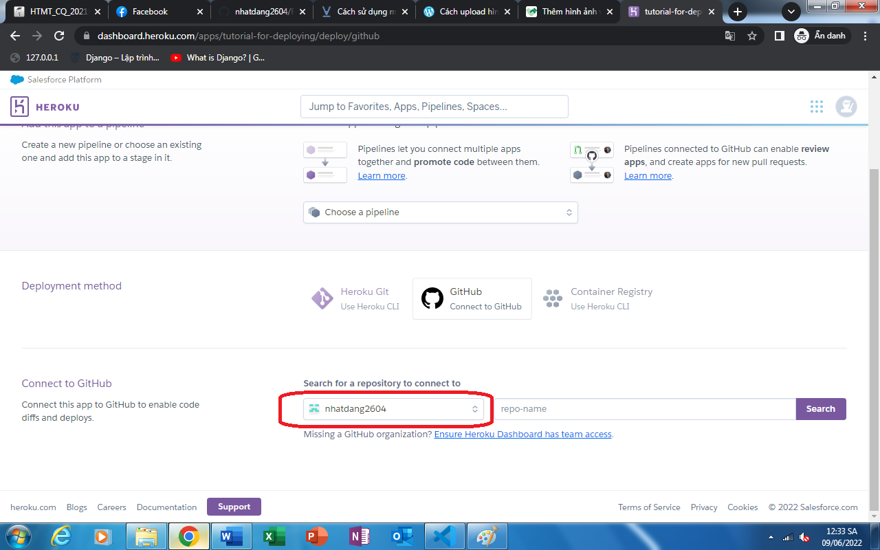This screenshot has width=880, height=550.
Task: Open the Privacy footer link
Action: [704, 507]
